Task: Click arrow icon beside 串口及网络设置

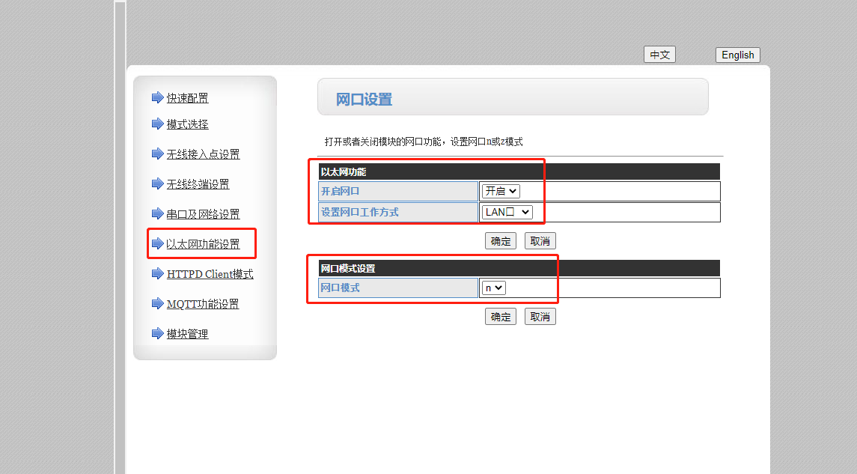Action: pyautogui.click(x=157, y=213)
